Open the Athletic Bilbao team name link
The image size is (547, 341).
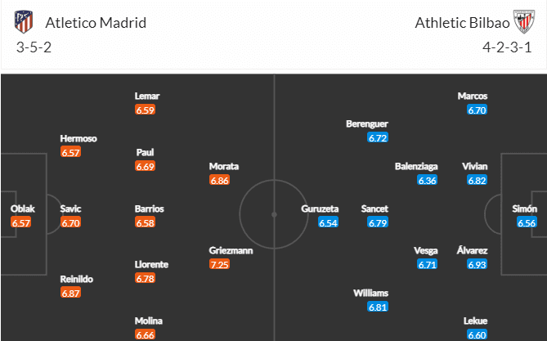[462, 23]
